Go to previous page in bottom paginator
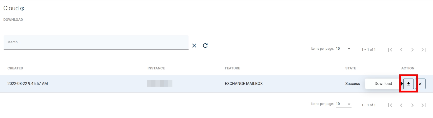This screenshot has height=118, width=433. [401, 105]
